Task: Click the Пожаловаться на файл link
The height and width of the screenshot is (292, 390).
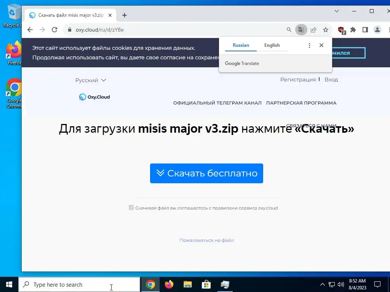Action: [x=206, y=240]
